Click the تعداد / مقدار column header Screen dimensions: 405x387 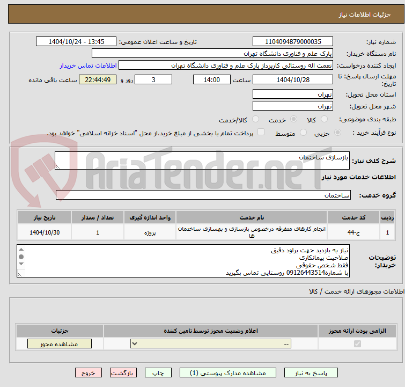98,217
